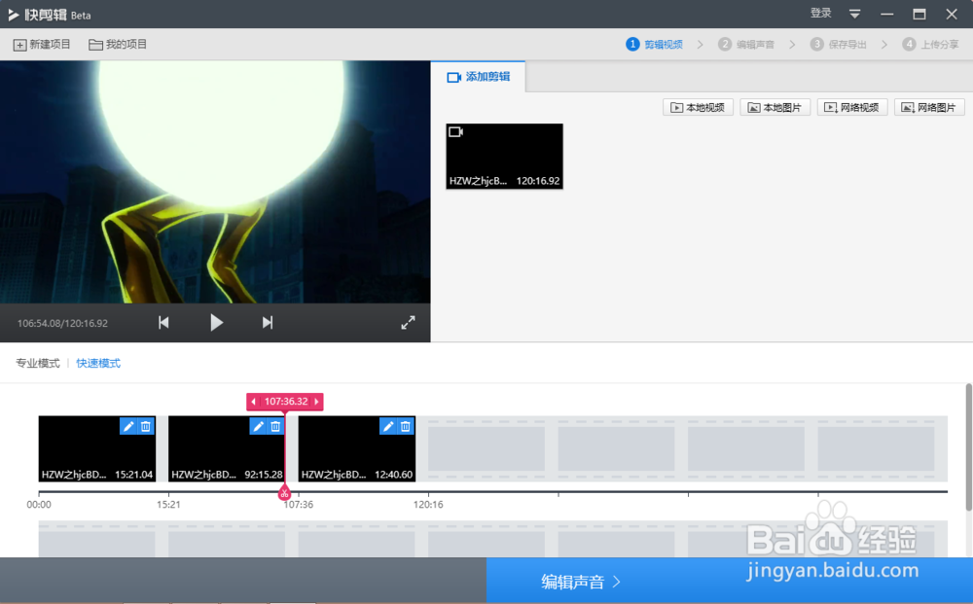Switch to 添加剪辑 tab
The image size is (973, 604).
pyautogui.click(x=479, y=77)
